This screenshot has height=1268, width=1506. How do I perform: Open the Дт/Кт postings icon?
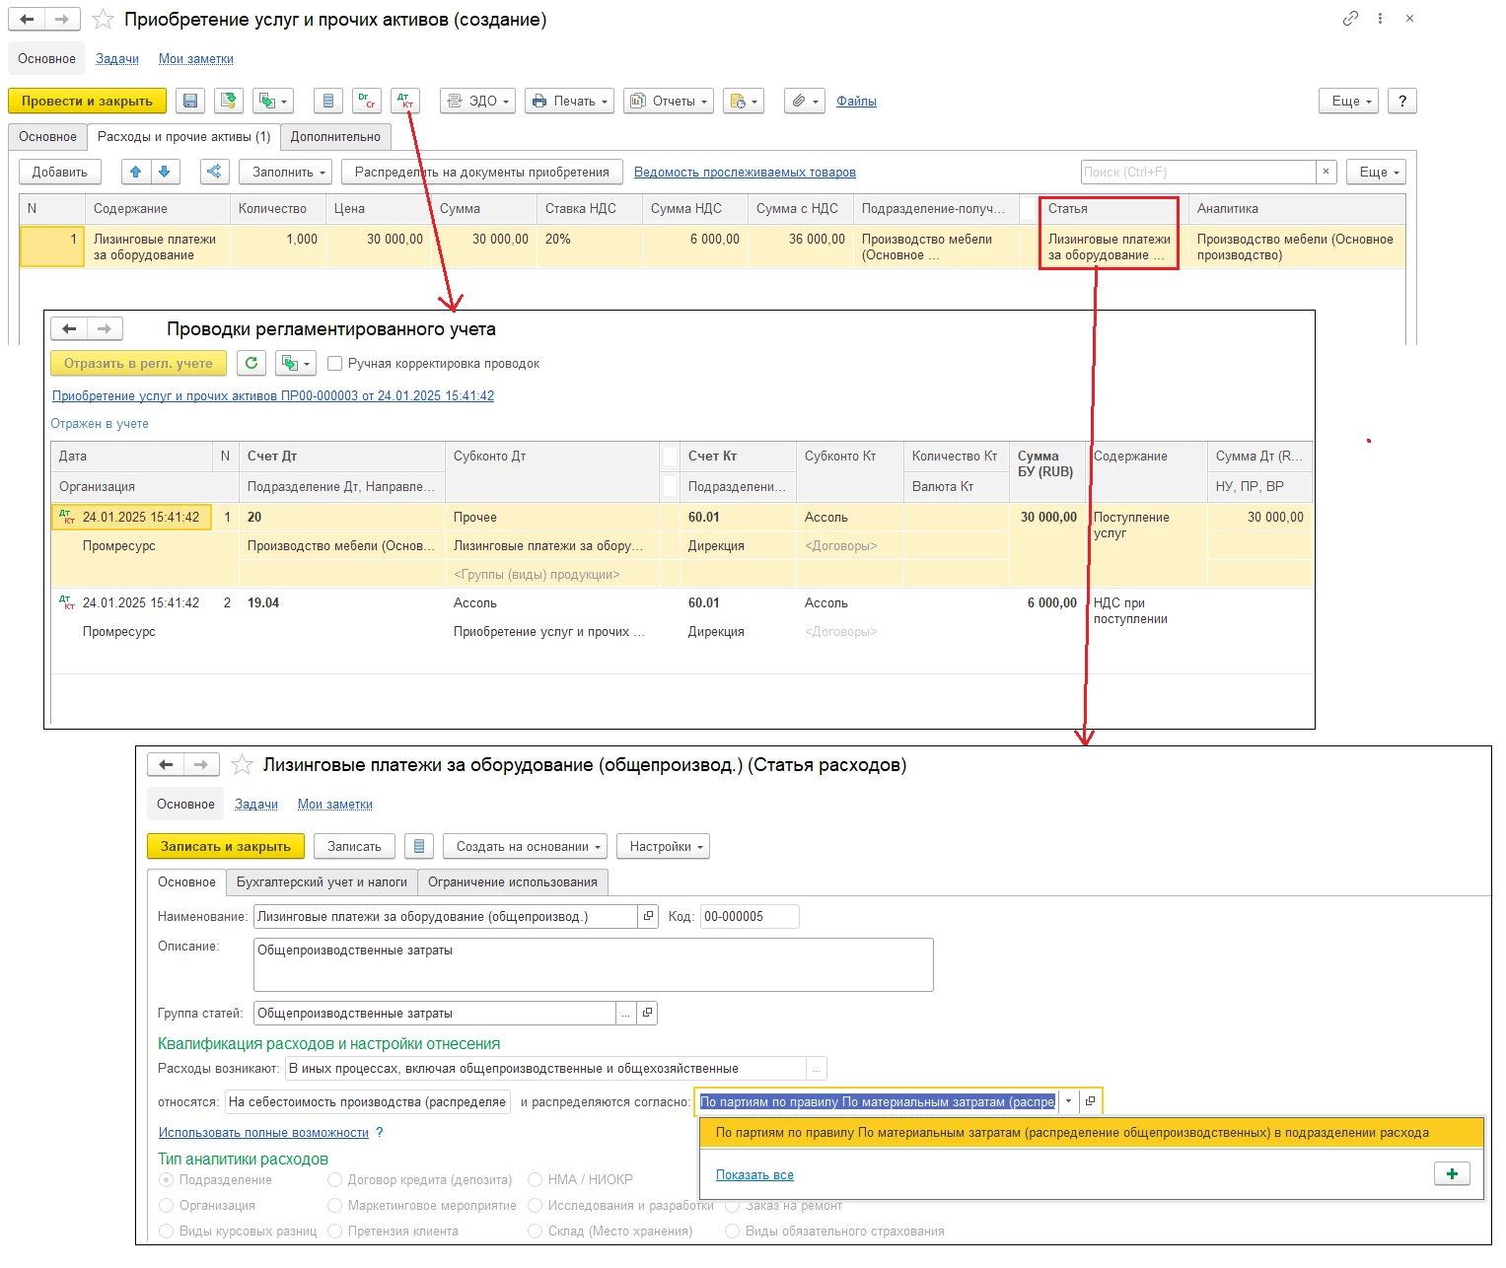pos(404,101)
